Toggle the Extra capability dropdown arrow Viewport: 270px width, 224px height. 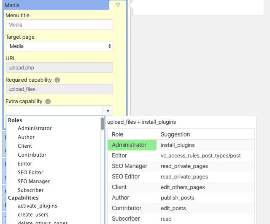pos(108,111)
